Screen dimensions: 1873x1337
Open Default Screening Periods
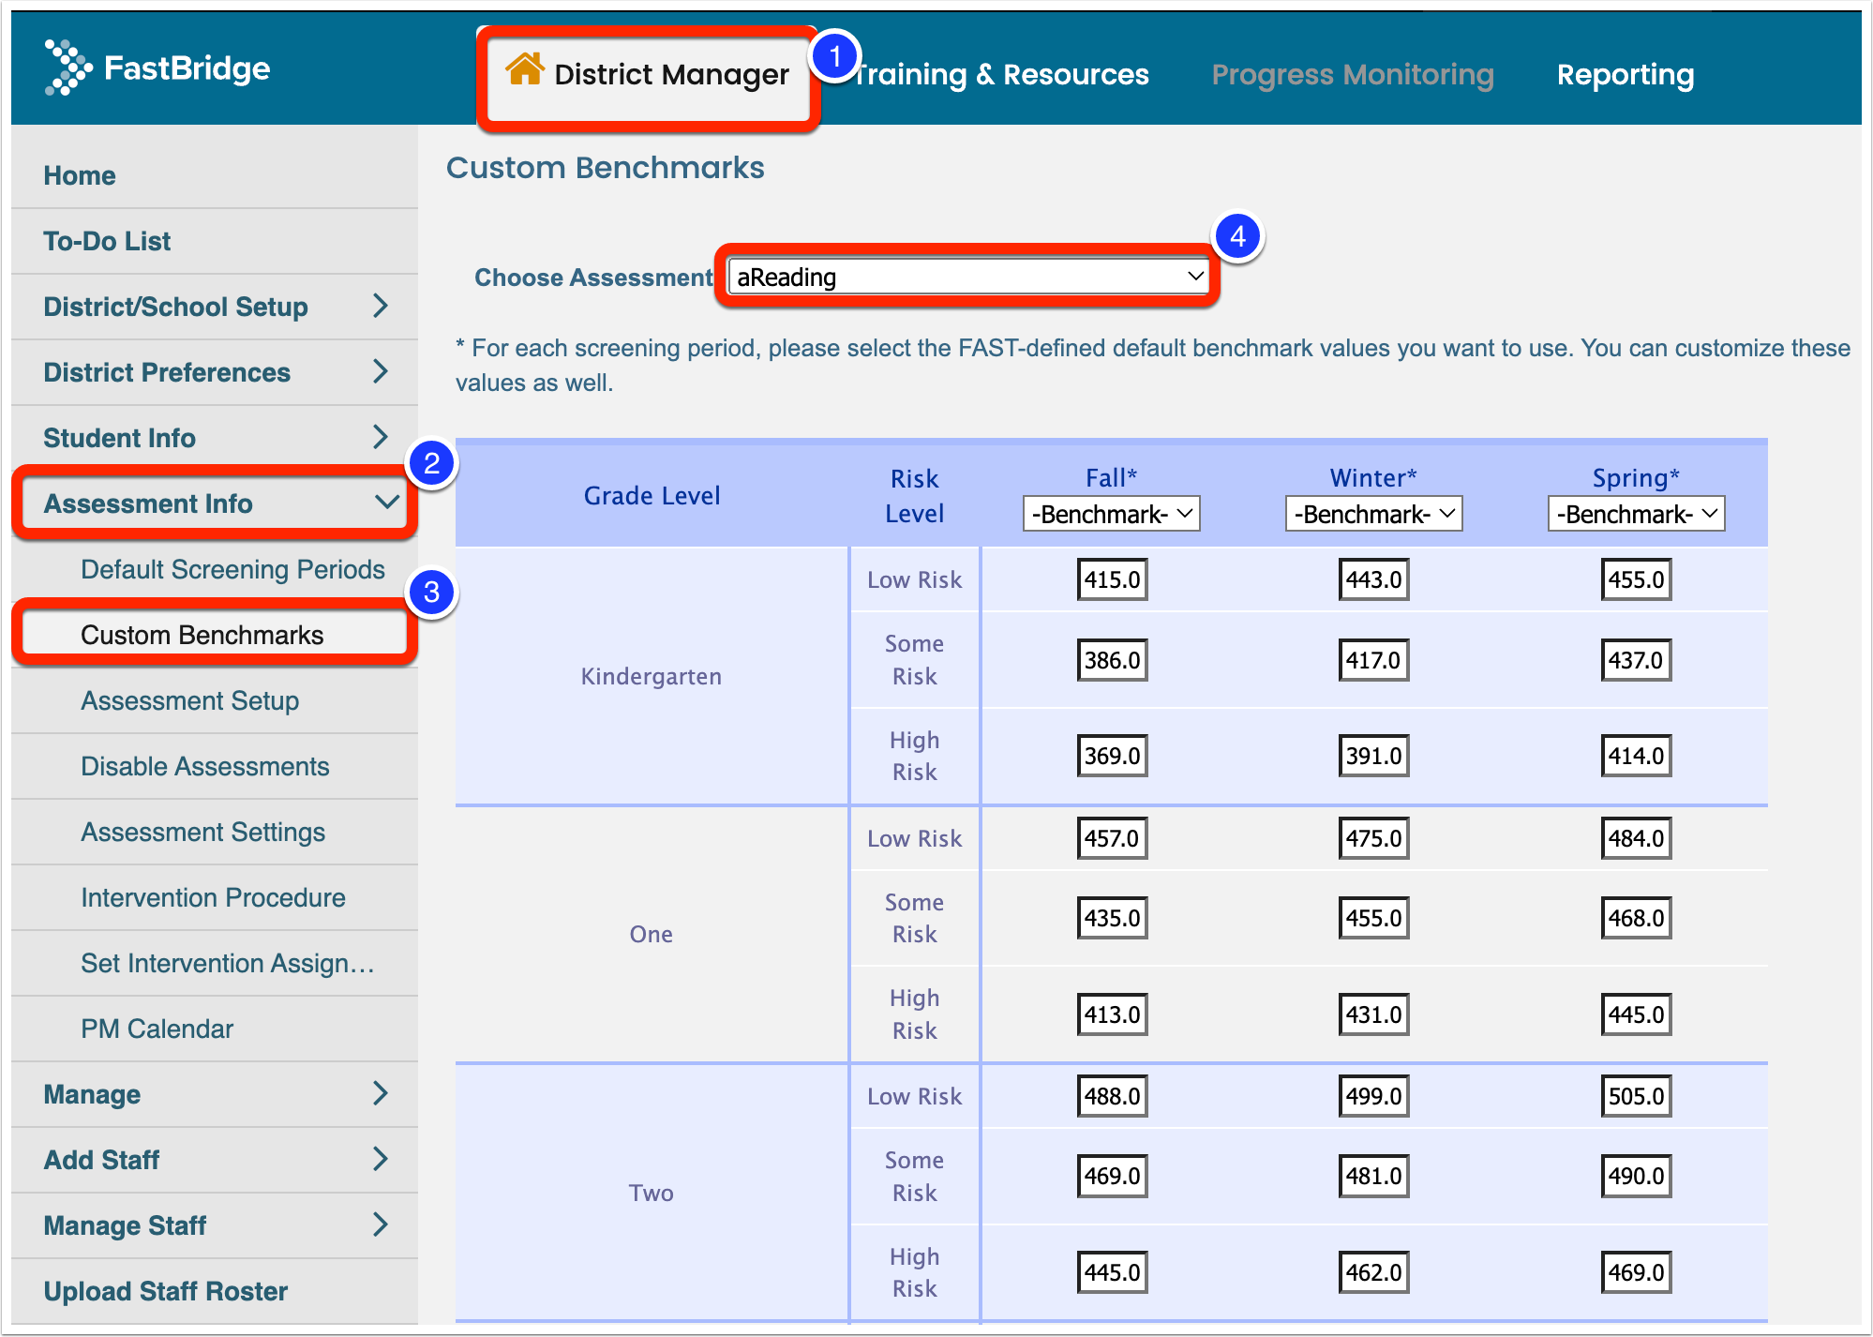click(232, 569)
